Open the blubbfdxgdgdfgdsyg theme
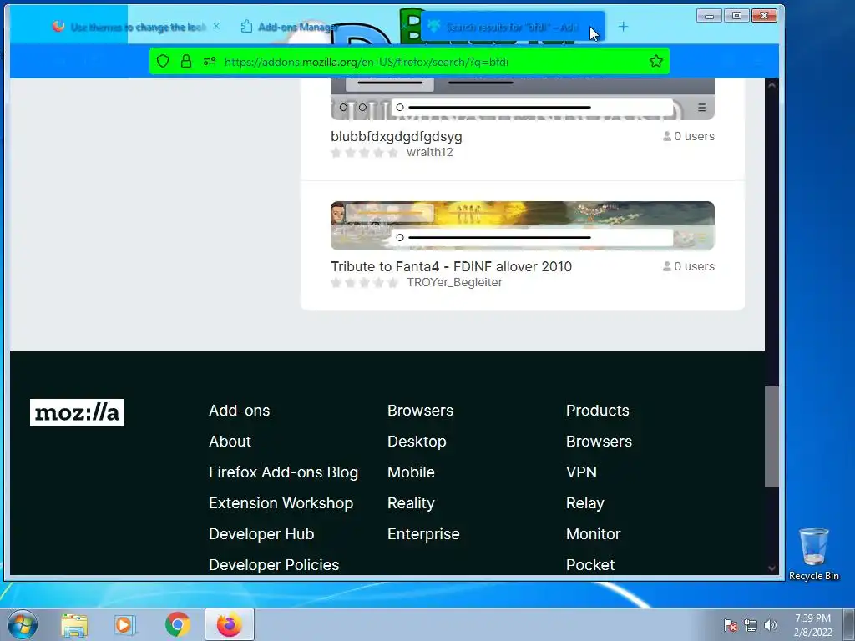The height and width of the screenshot is (641, 855). [397, 136]
